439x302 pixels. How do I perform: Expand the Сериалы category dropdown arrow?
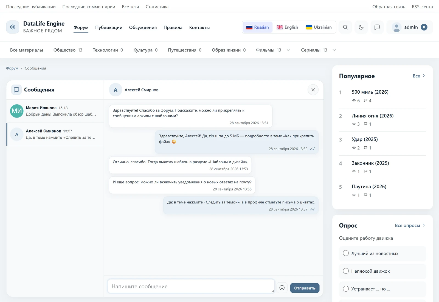334,50
